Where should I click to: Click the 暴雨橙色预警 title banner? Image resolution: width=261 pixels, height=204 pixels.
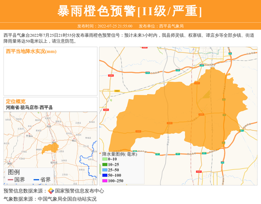tap(130, 11)
